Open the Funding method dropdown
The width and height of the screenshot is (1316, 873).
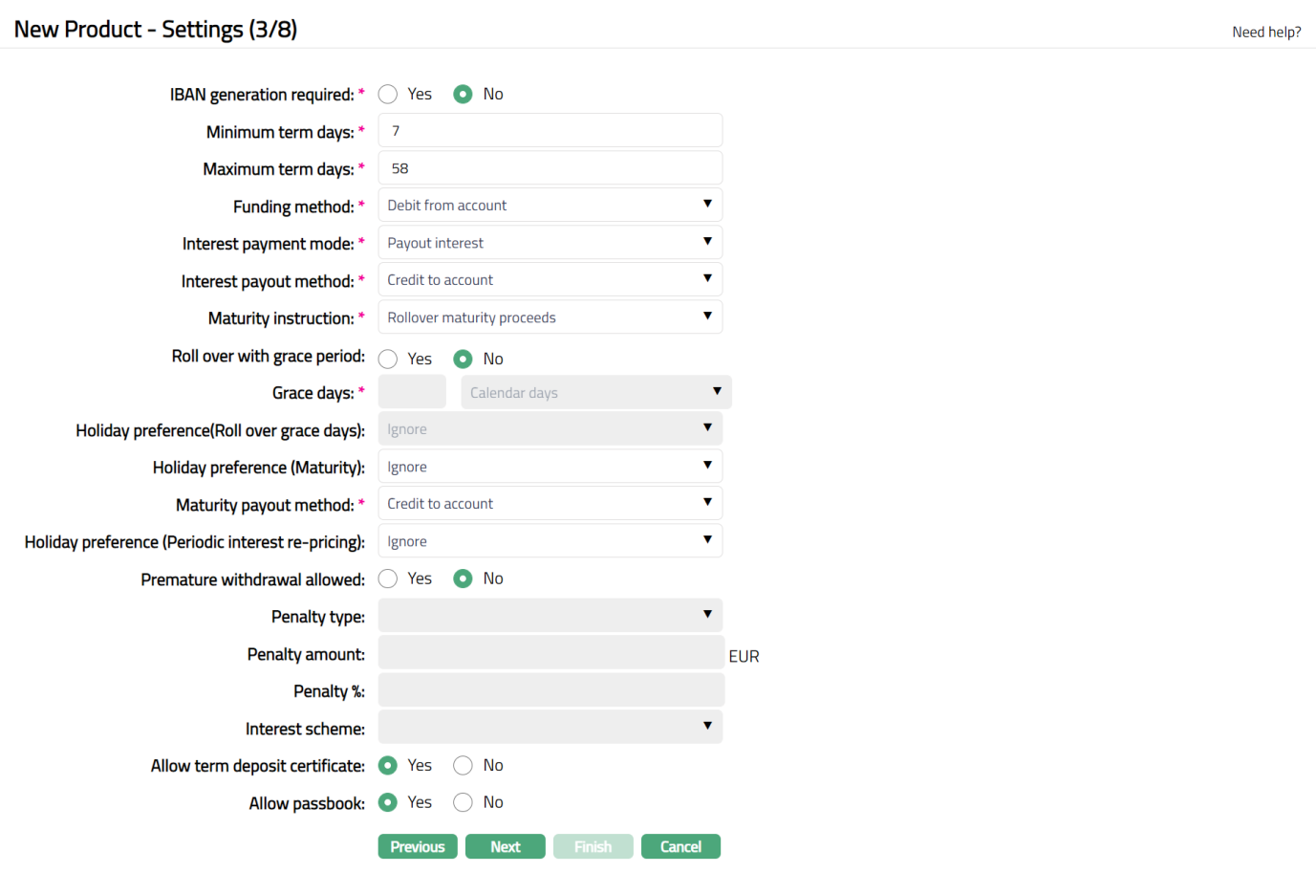click(550, 206)
